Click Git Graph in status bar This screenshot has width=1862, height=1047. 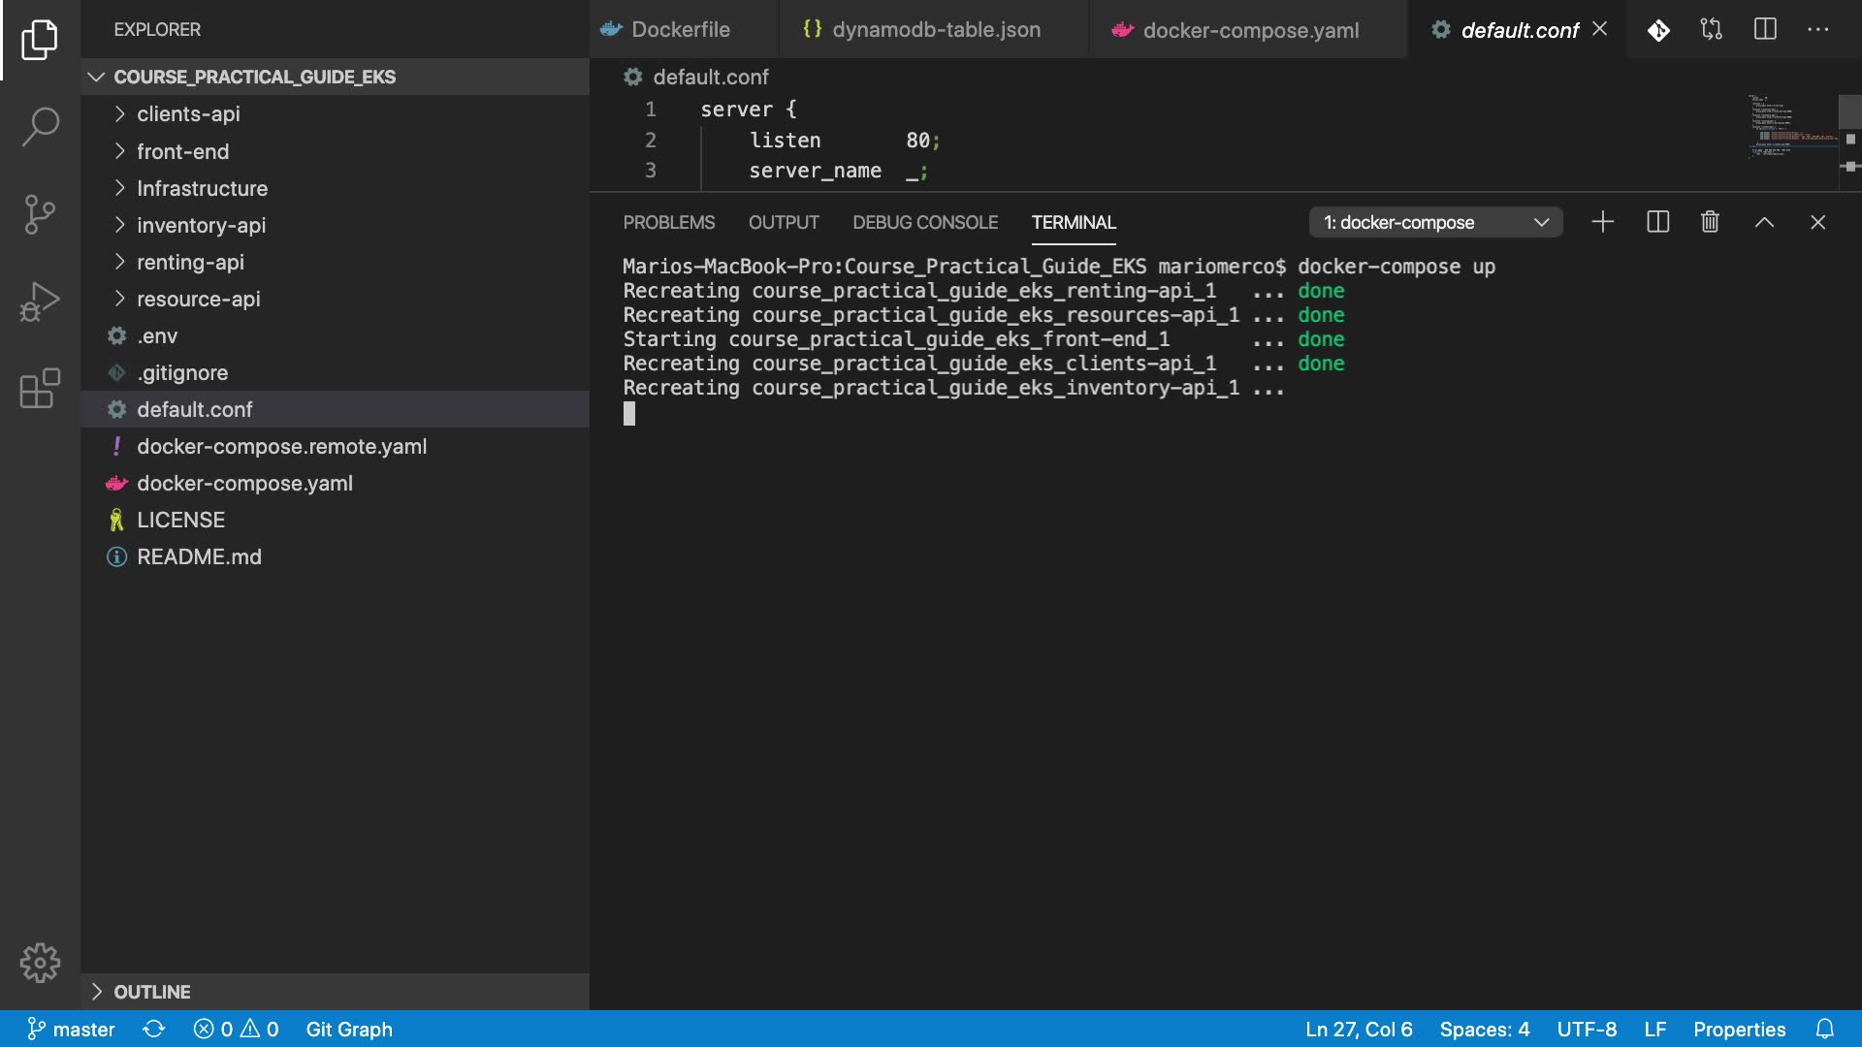tap(349, 1029)
